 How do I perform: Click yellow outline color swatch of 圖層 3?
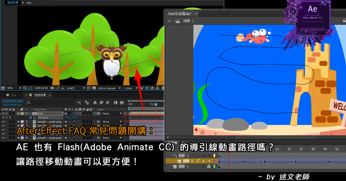pos(214,156)
